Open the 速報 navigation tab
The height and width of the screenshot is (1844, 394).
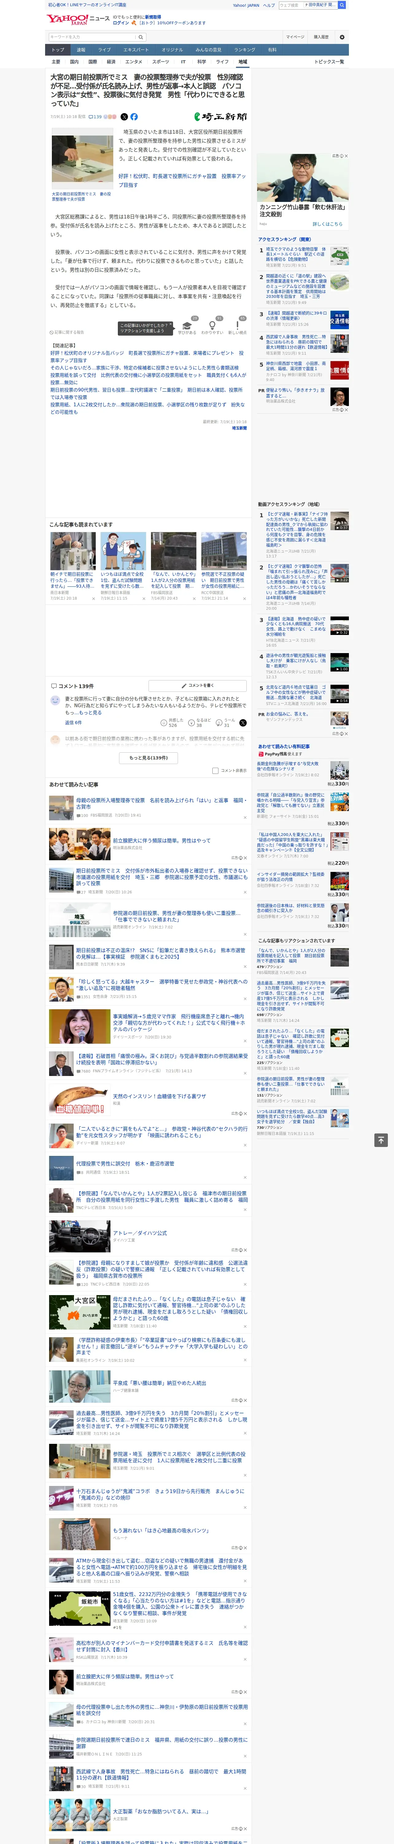(81, 50)
